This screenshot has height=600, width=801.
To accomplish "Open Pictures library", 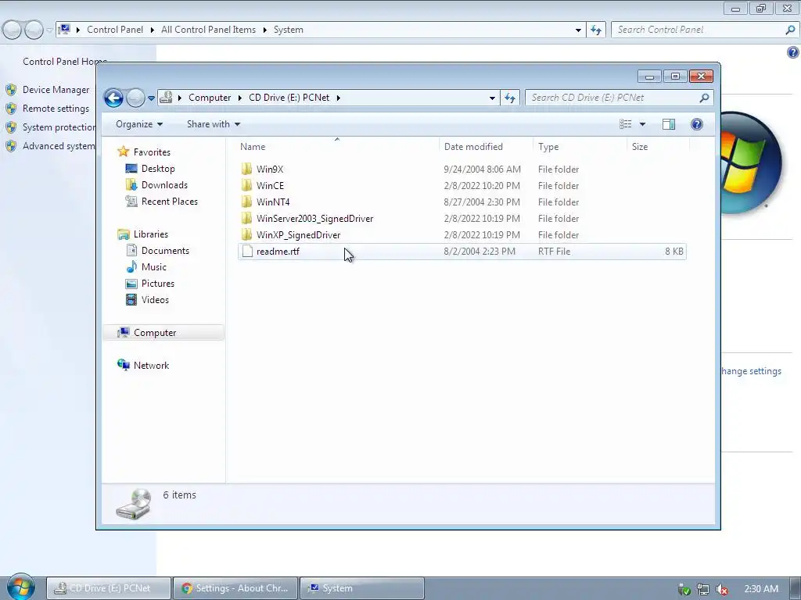I will pos(158,283).
